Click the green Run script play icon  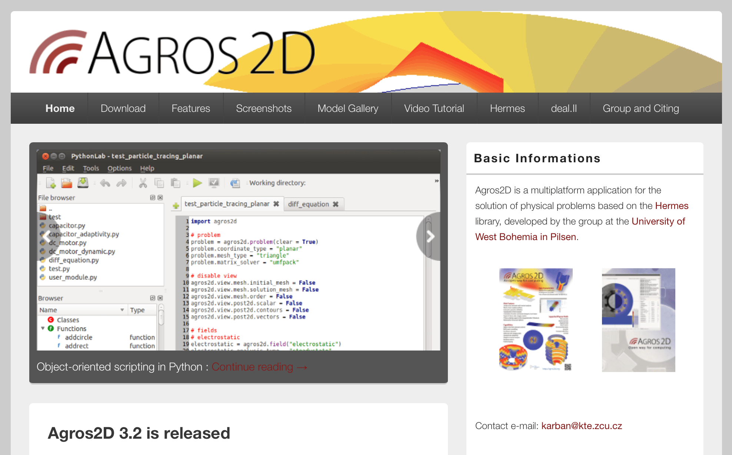(x=197, y=183)
